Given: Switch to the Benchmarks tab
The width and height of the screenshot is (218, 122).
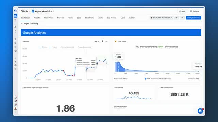Looking at the screenshot, I should (x=90, y=18).
